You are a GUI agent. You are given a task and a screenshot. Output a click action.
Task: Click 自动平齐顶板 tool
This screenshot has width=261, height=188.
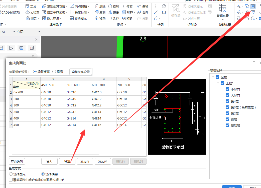pyautogui.click(x=54, y=12)
